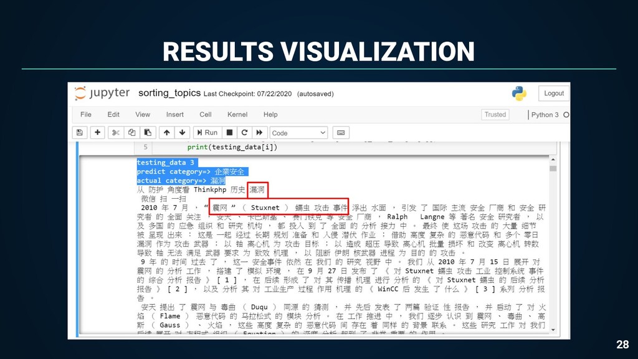This screenshot has height=359, width=638.
Task: Open the Help menu
Action: pos(270,115)
